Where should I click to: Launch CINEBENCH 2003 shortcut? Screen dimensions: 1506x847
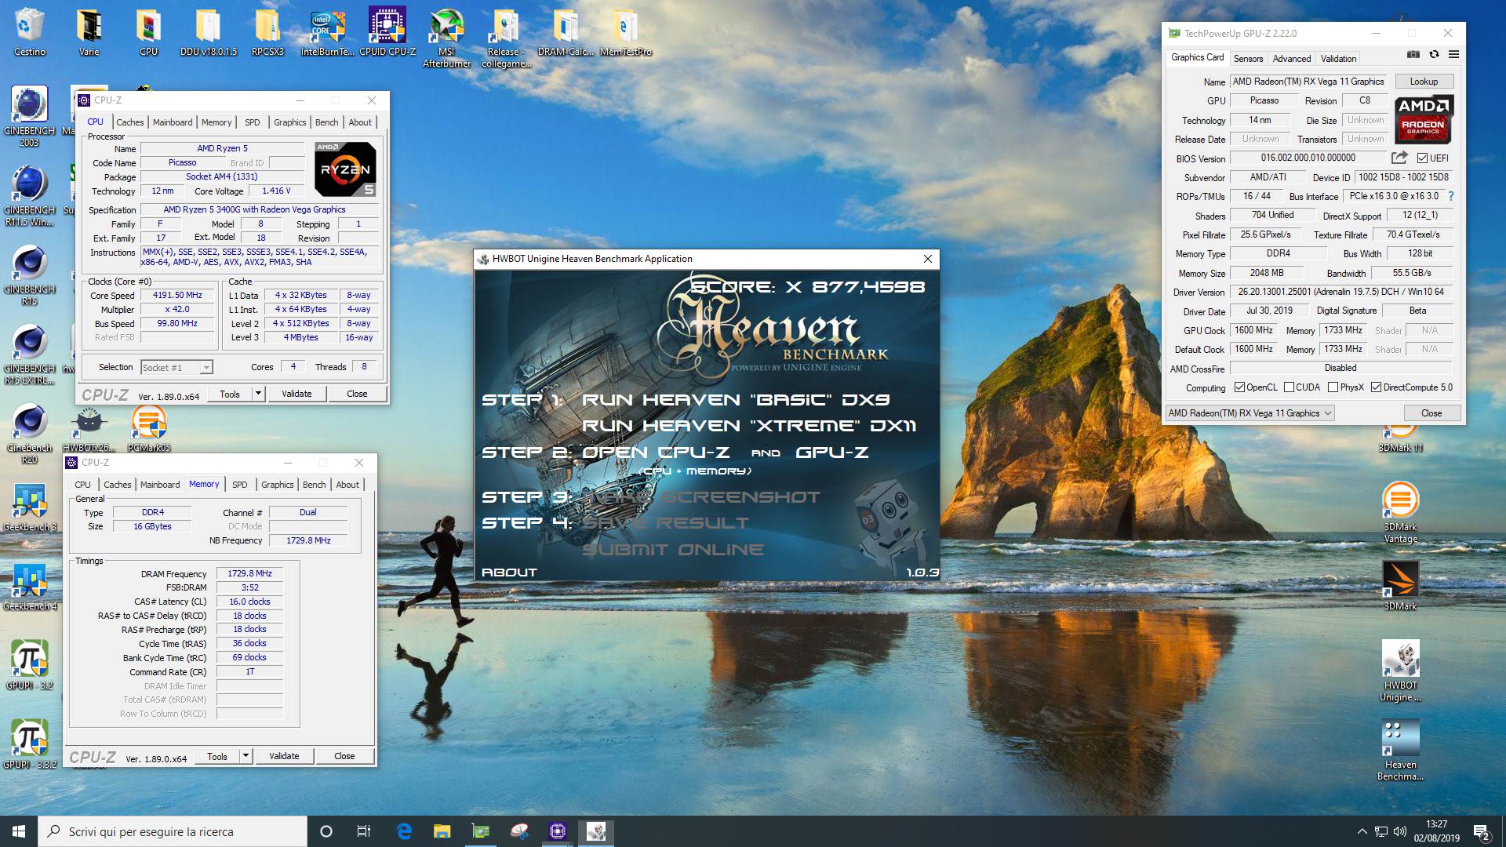pos(30,116)
